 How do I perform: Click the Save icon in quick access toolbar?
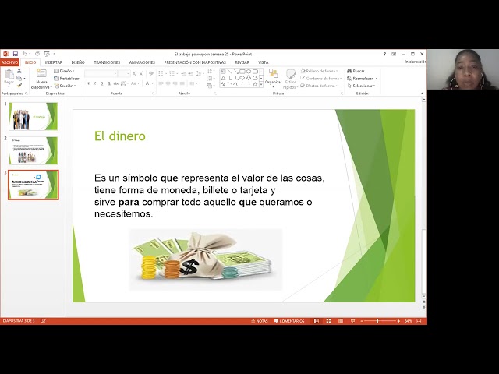[x=15, y=54]
